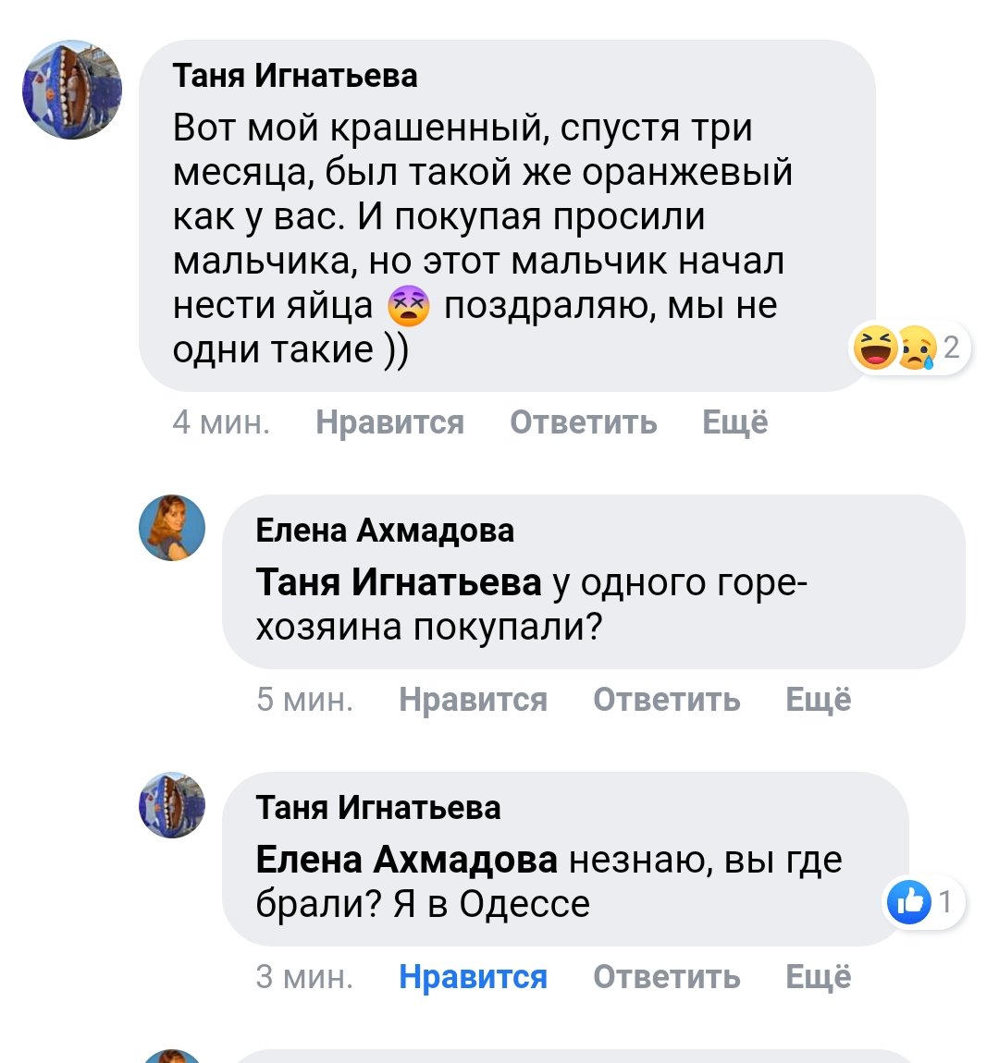The width and height of the screenshot is (999, 1063).
Task: Open Ещё menu under top comment
Action: tap(734, 422)
